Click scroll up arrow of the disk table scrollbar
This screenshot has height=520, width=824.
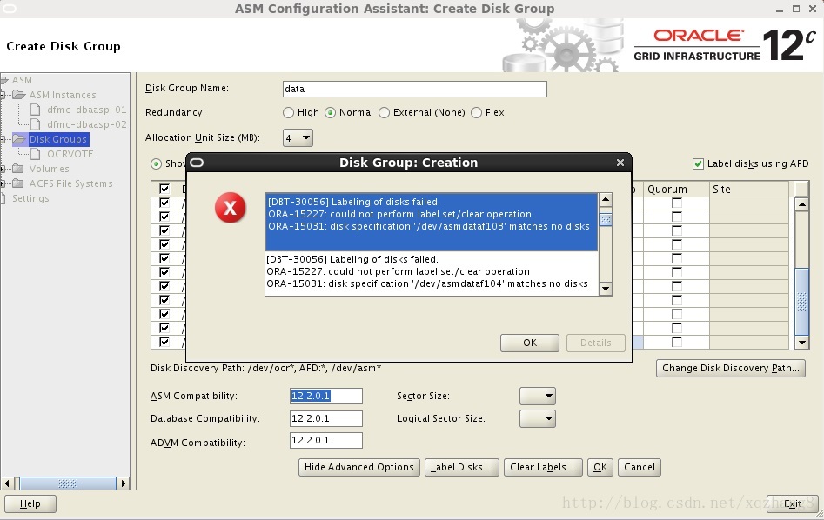(x=802, y=203)
